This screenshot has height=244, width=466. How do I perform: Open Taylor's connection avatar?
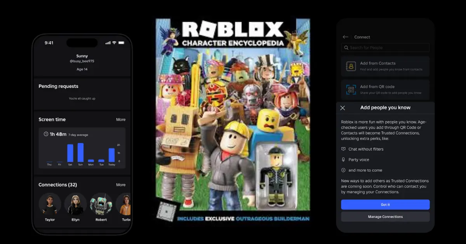50,204
